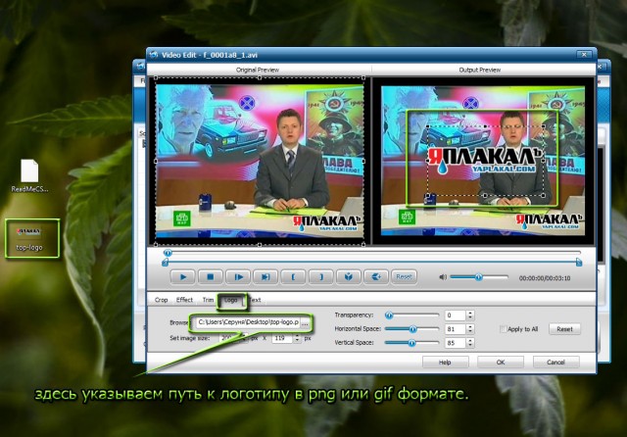Cancel the Video Edit dialog

coord(555,363)
